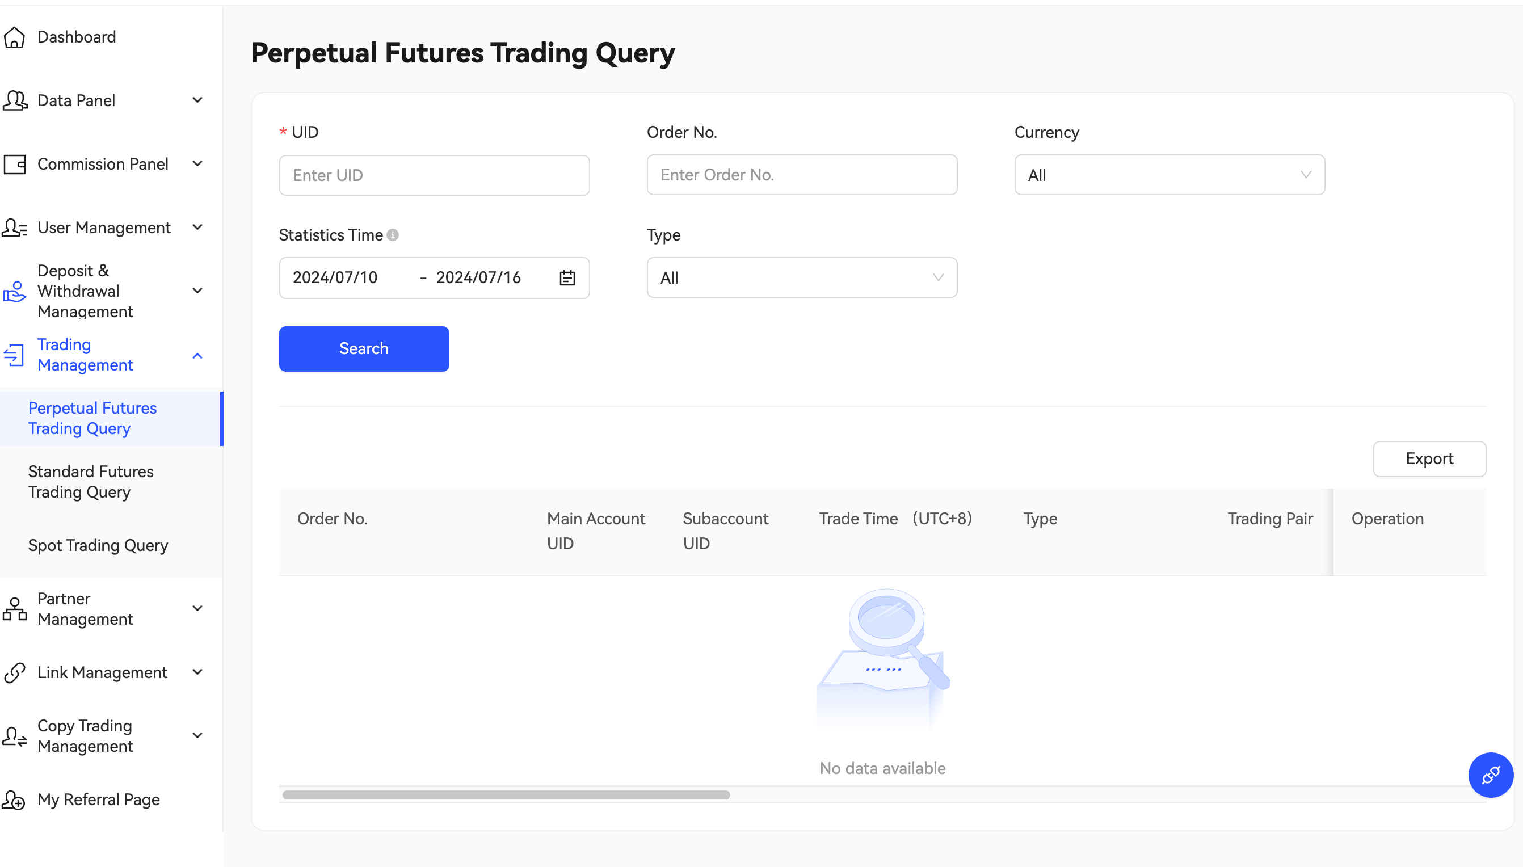
Task: Open Standard Futures Trading Query page
Action: [x=90, y=482]
